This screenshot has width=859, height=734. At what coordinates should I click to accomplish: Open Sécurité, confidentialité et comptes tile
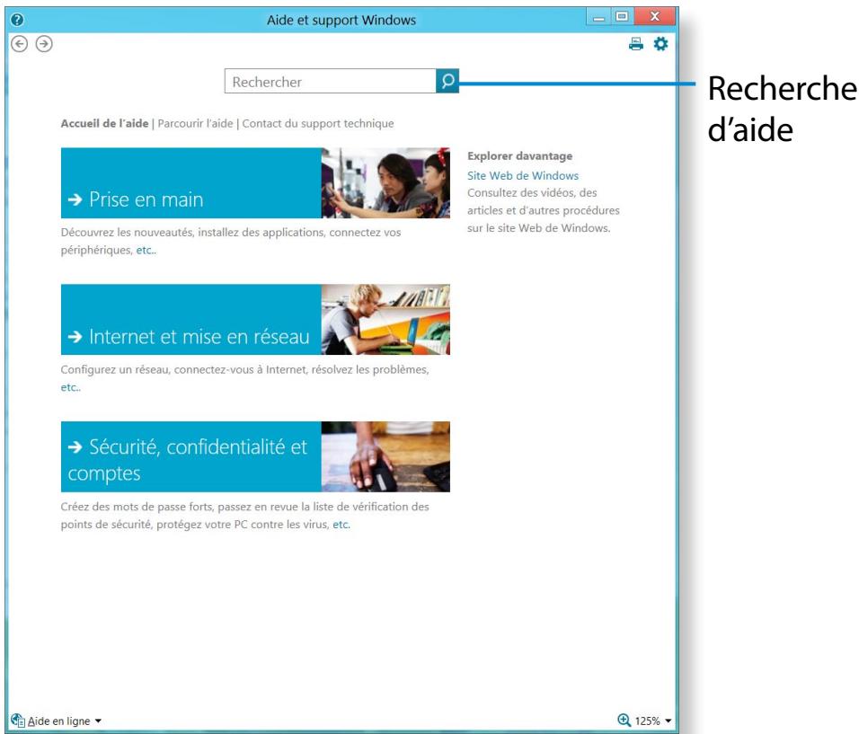pos(190,456)
